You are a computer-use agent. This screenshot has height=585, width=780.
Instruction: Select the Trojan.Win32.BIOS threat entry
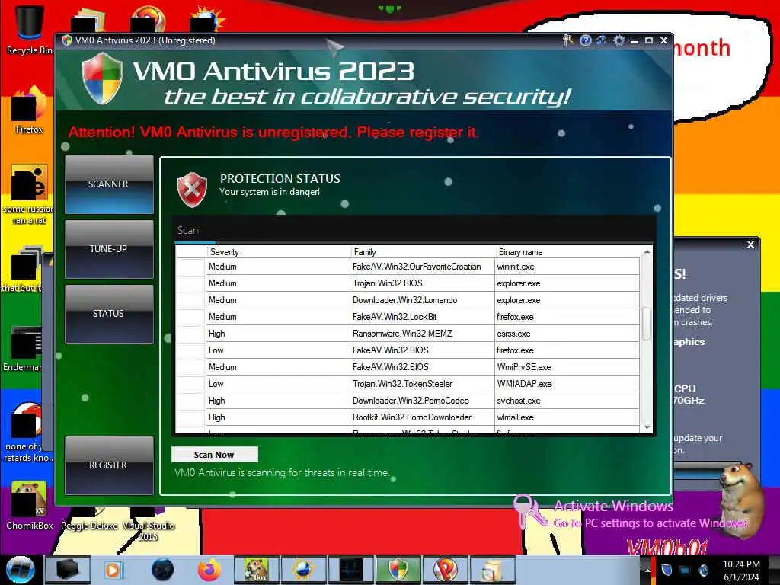[408, 283]
